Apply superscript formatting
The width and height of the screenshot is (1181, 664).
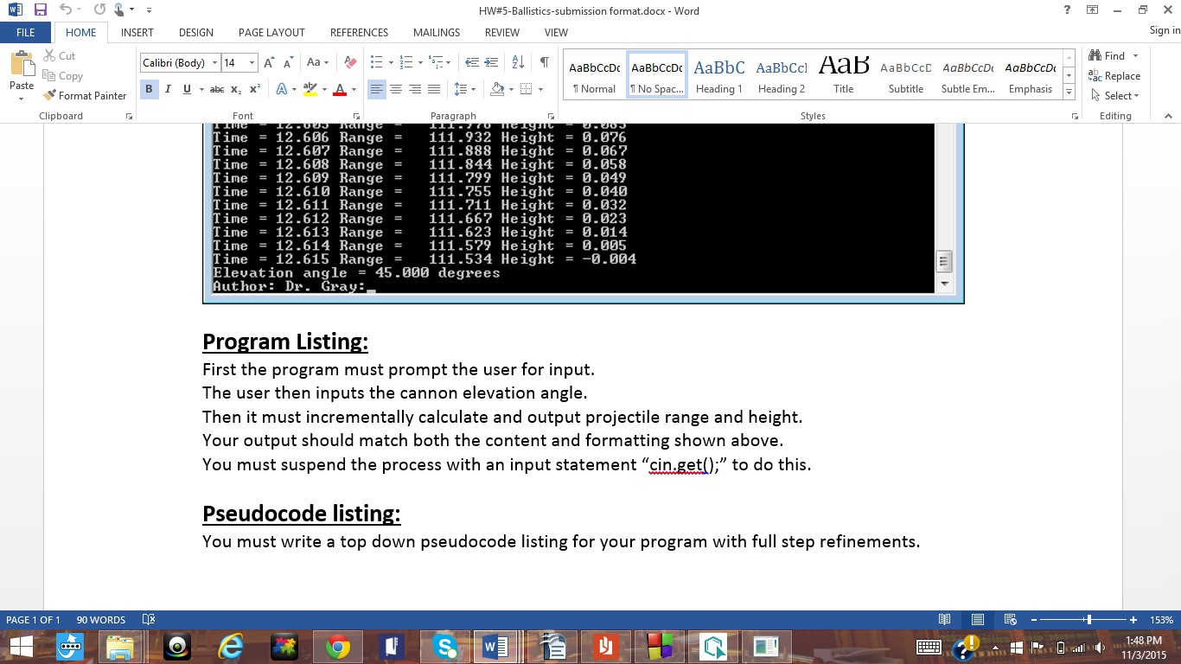255,89
